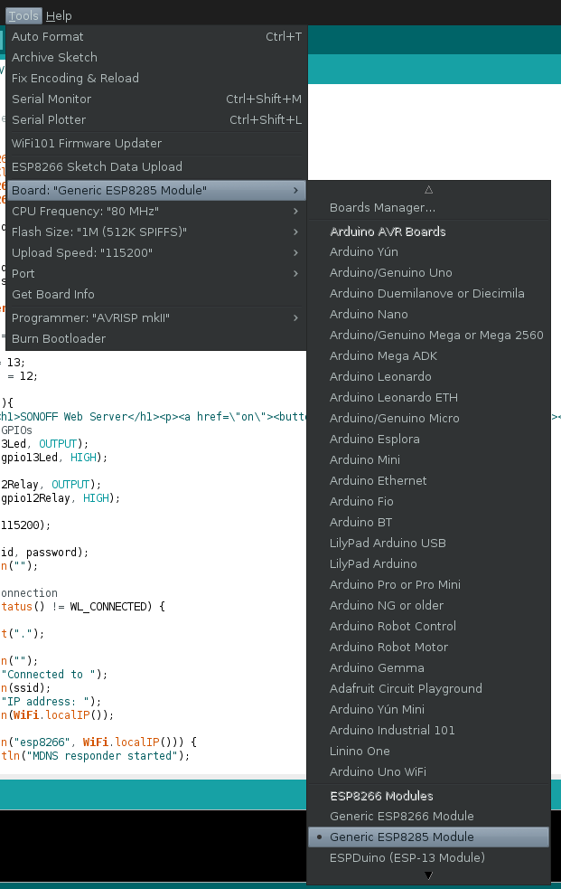
Task: Open WiFi101 Firmware Updater
Action: (x=156, y=144)
